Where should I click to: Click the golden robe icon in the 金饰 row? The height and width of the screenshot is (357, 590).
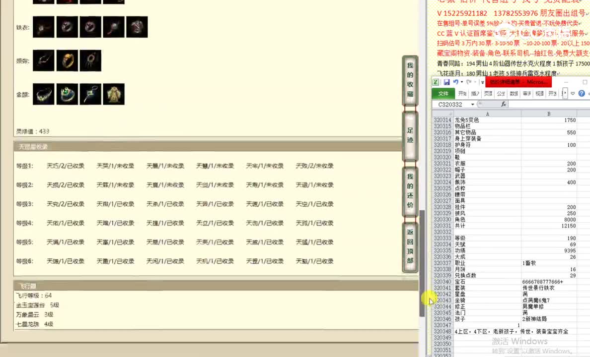pos(114,94)
